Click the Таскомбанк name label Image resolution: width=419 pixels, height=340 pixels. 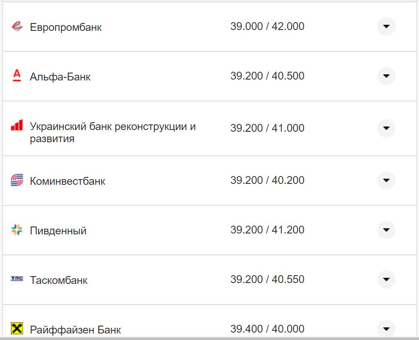pyautogui.click(x=58, y=280)
